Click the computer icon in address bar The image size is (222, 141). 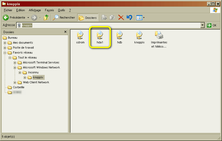click(x=19, y=25)
